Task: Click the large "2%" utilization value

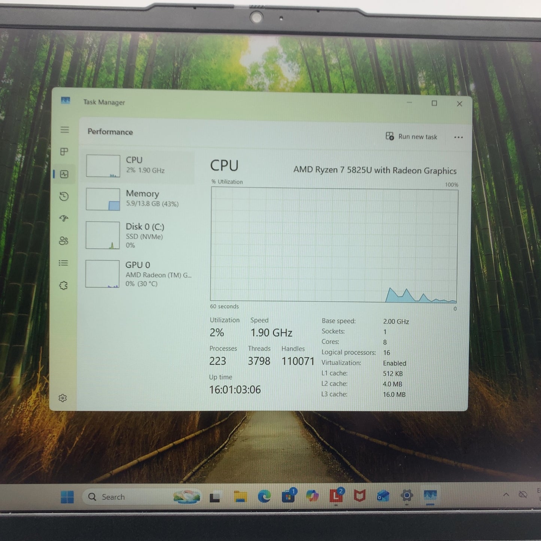Action: click(217, 332)
